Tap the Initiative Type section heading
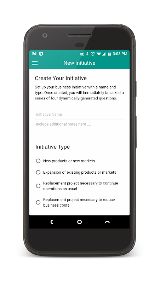The image size is (160, 283). coord(52,147)
